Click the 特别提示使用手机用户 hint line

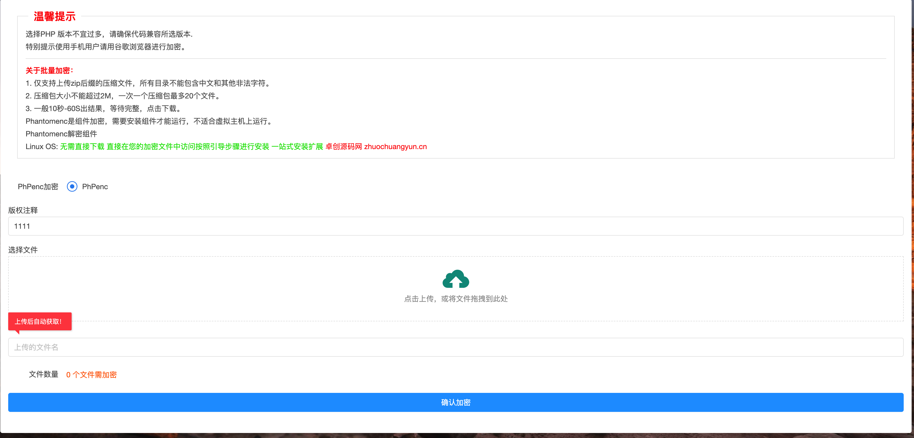(x=106, y=47)
